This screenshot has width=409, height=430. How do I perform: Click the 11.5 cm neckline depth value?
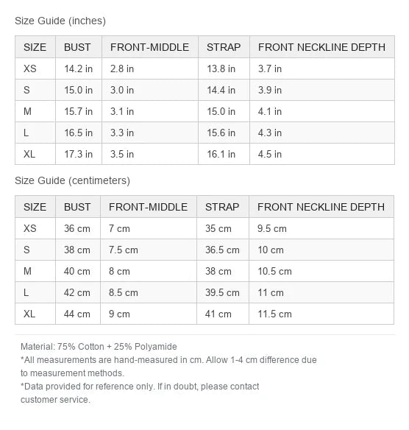pos(275,314)
